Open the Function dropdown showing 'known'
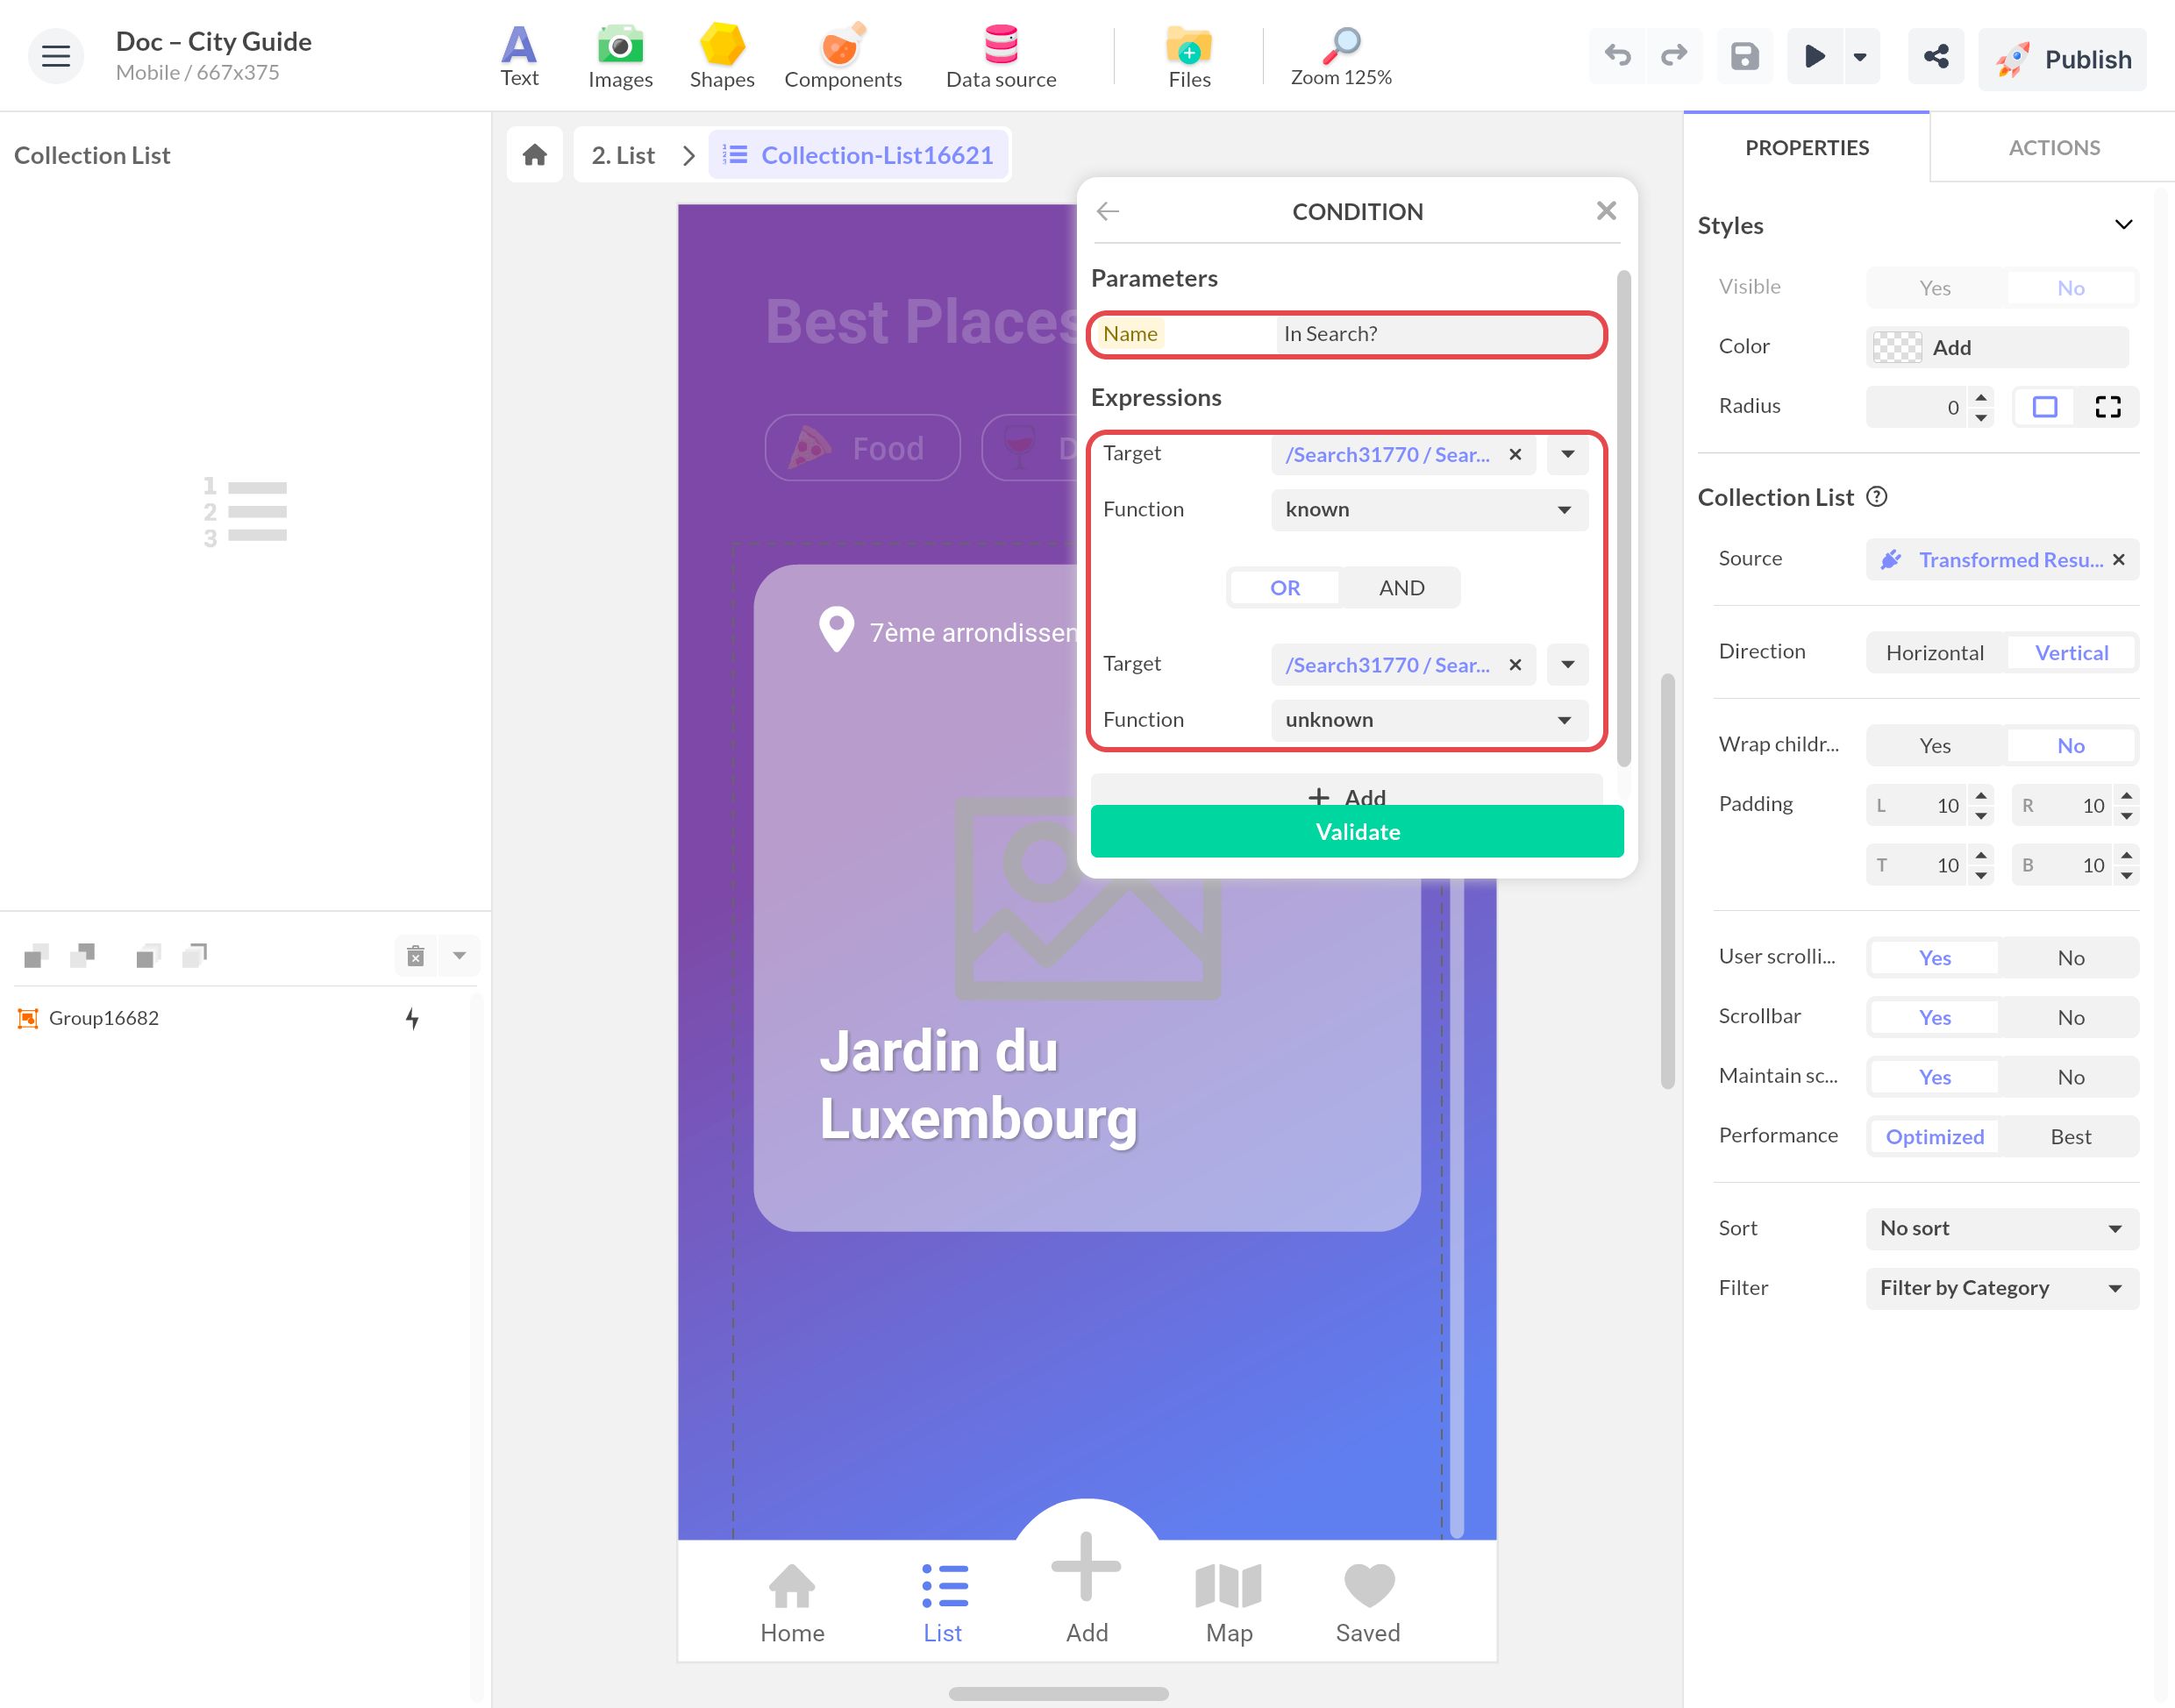 (x=1429, y=510)
